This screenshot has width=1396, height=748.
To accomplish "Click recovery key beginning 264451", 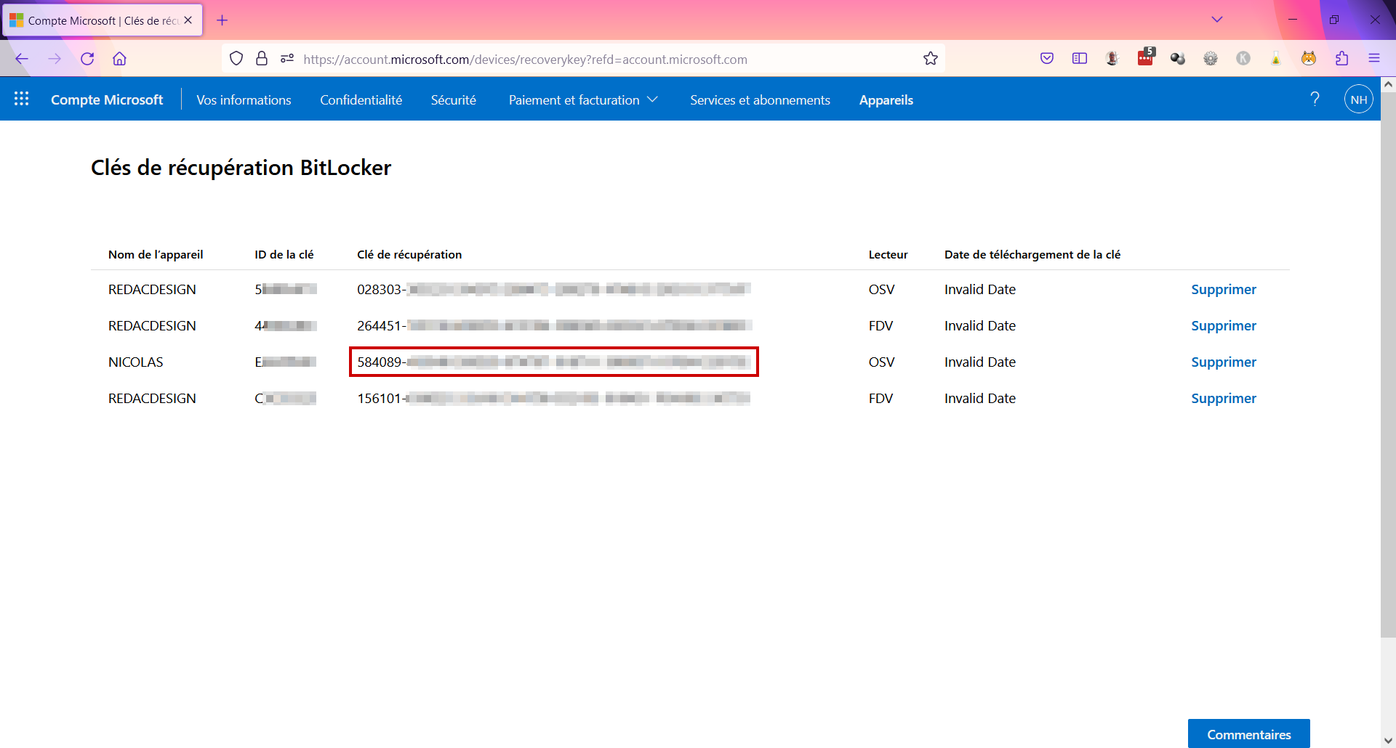I will 553,325.
